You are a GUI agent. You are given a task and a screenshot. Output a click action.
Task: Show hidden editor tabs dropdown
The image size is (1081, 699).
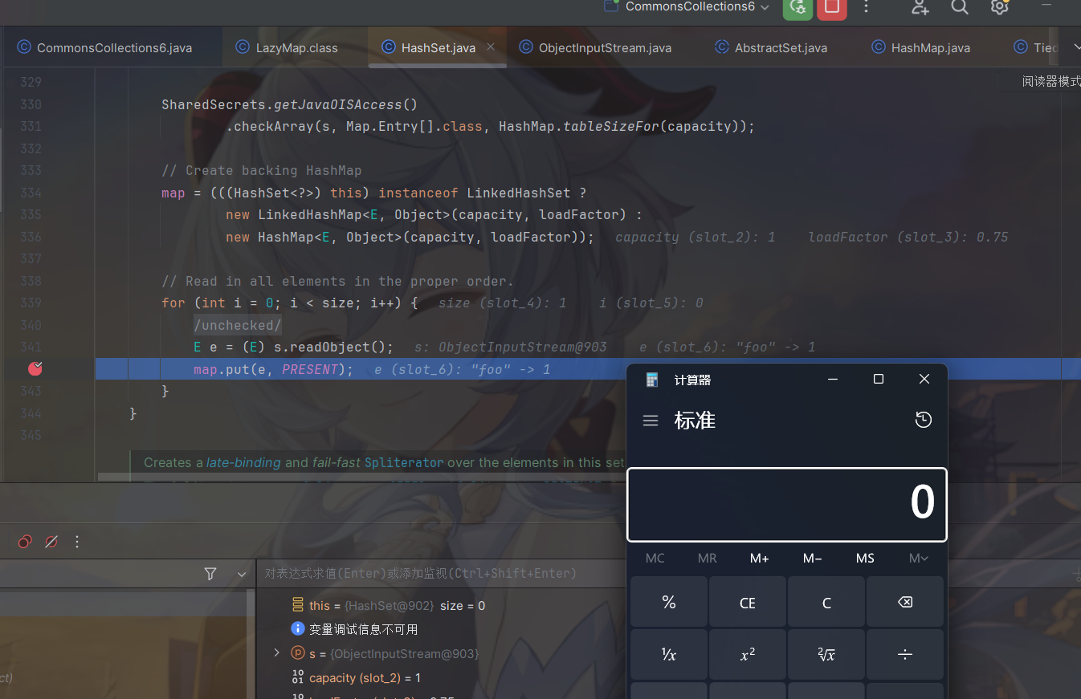click(x=1076, y=47)
